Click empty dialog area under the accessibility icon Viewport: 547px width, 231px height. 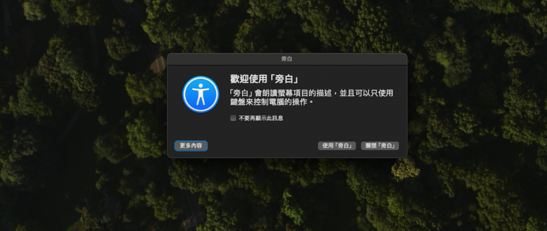pyautogui.click(x=201, y=126)
